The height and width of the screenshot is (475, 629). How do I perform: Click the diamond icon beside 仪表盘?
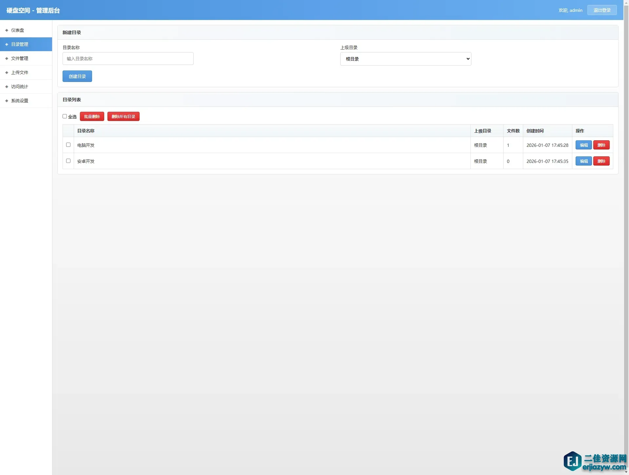pos(7,30)
